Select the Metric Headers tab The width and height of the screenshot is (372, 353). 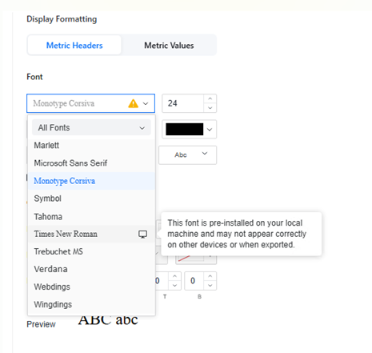(74, 46)
